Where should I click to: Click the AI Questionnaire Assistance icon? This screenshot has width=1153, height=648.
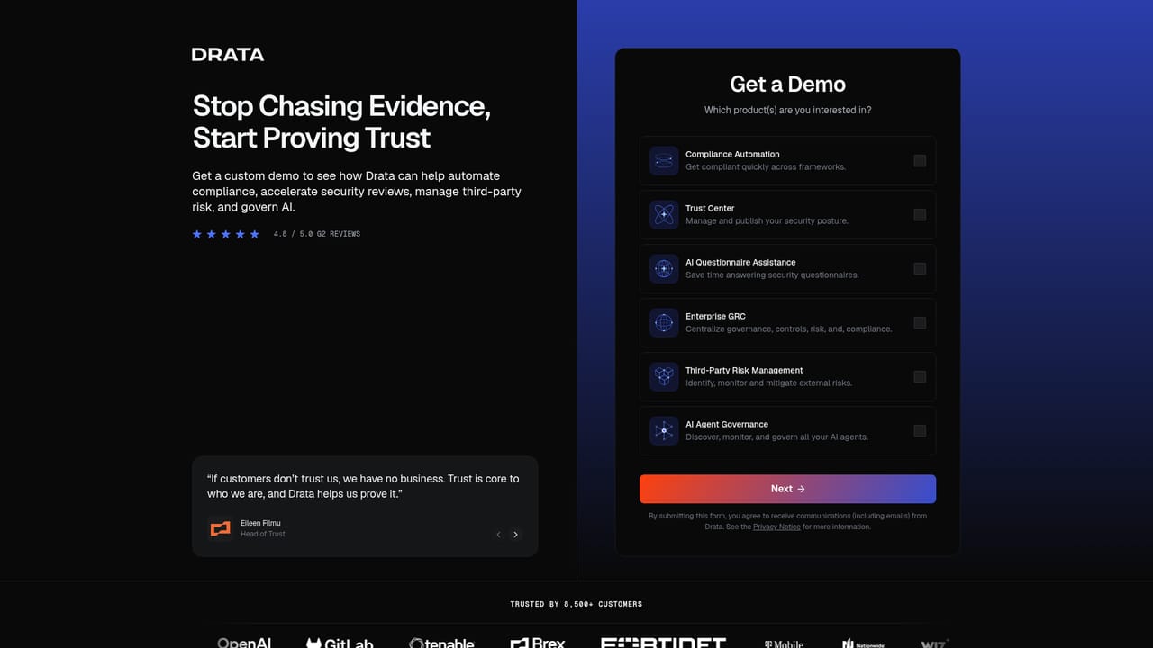pyautogui.click(x=664, y=269)
